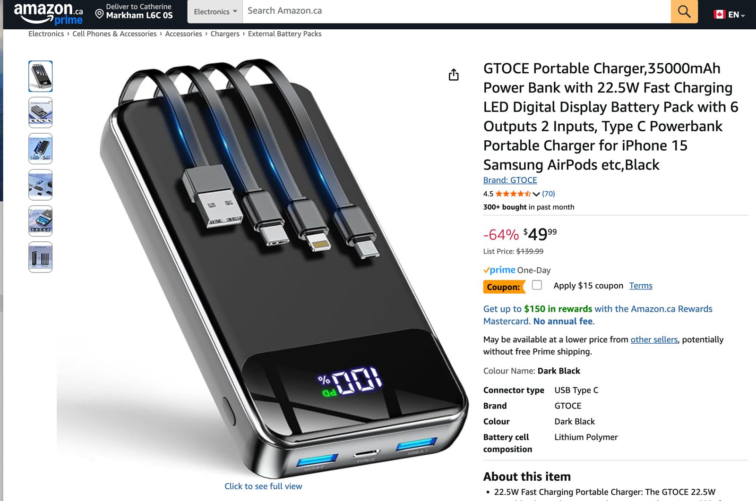Click the orange search magnifier button

(684, 11)
